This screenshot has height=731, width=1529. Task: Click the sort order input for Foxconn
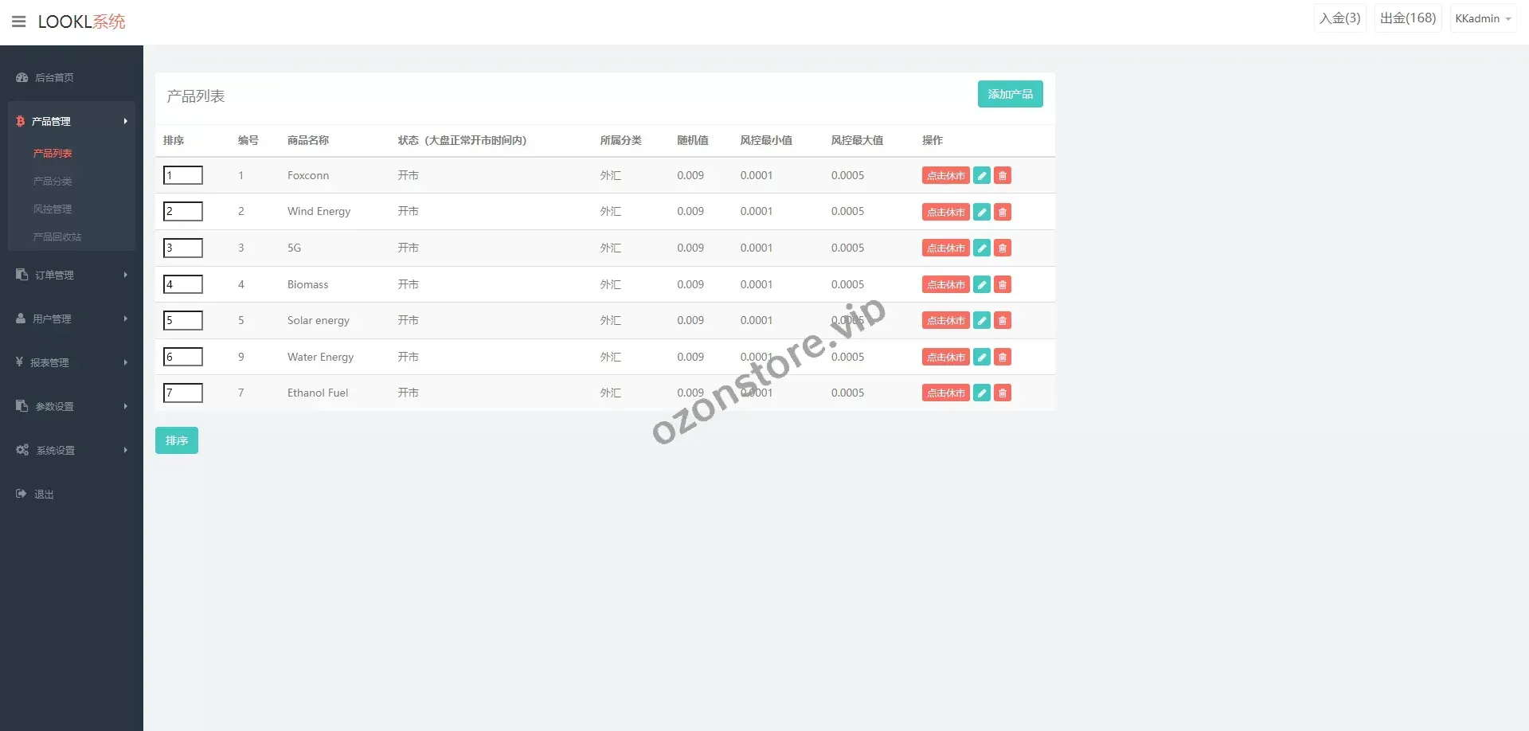[183, 175]
